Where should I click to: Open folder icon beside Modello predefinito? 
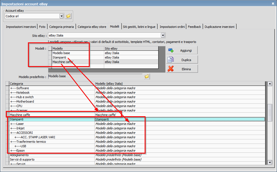147,77
